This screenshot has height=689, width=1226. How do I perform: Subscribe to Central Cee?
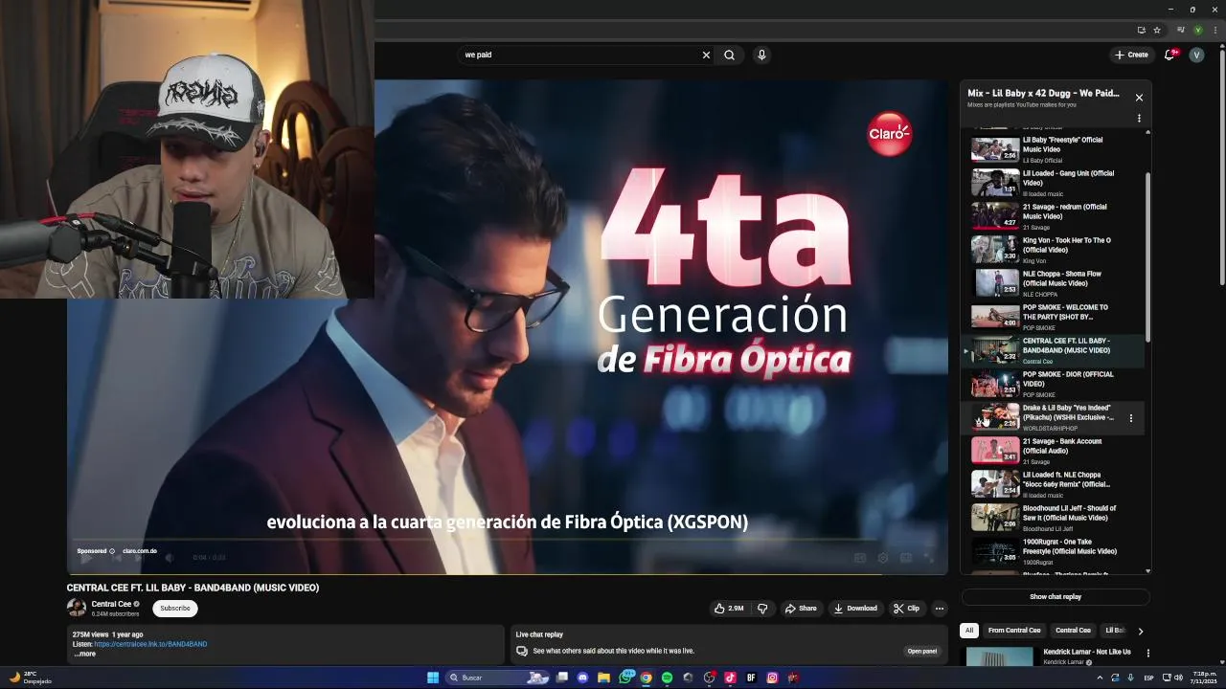coord(175,609)
